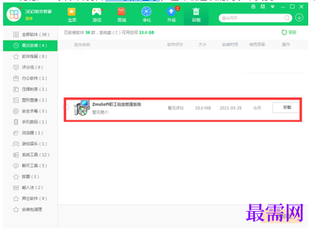Click the 登录 login link under title
The width and height of the screenshot is (315, 232).
coord(29,19)
